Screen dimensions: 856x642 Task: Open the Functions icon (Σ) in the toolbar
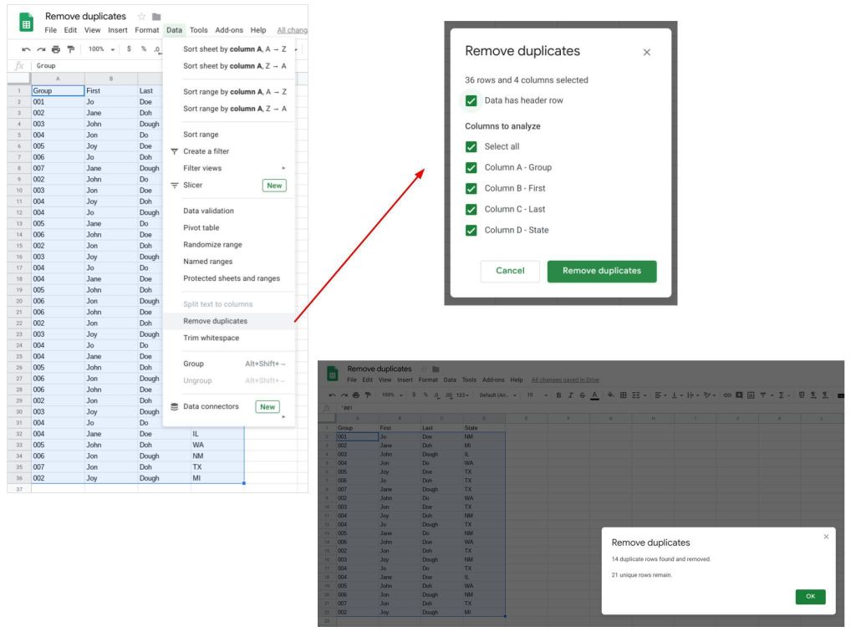[x=781, y=395]
